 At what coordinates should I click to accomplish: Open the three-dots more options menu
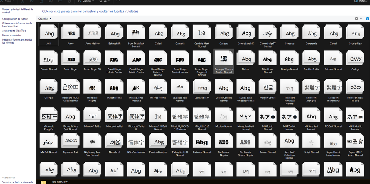[x=118, y=1]
